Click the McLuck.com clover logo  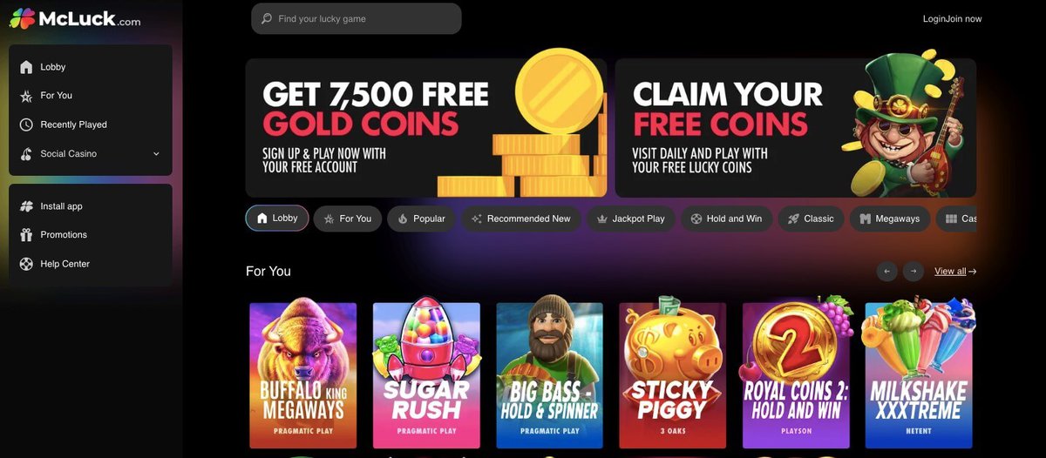[x=23, y=18]
